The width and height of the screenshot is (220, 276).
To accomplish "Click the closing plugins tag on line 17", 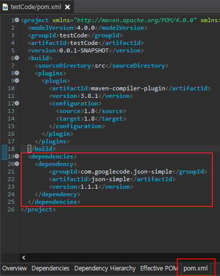I will coord(52,141).
